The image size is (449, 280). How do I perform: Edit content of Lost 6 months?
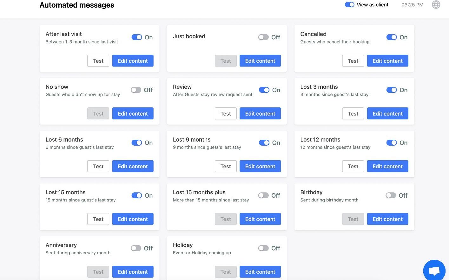coord(133,166)
